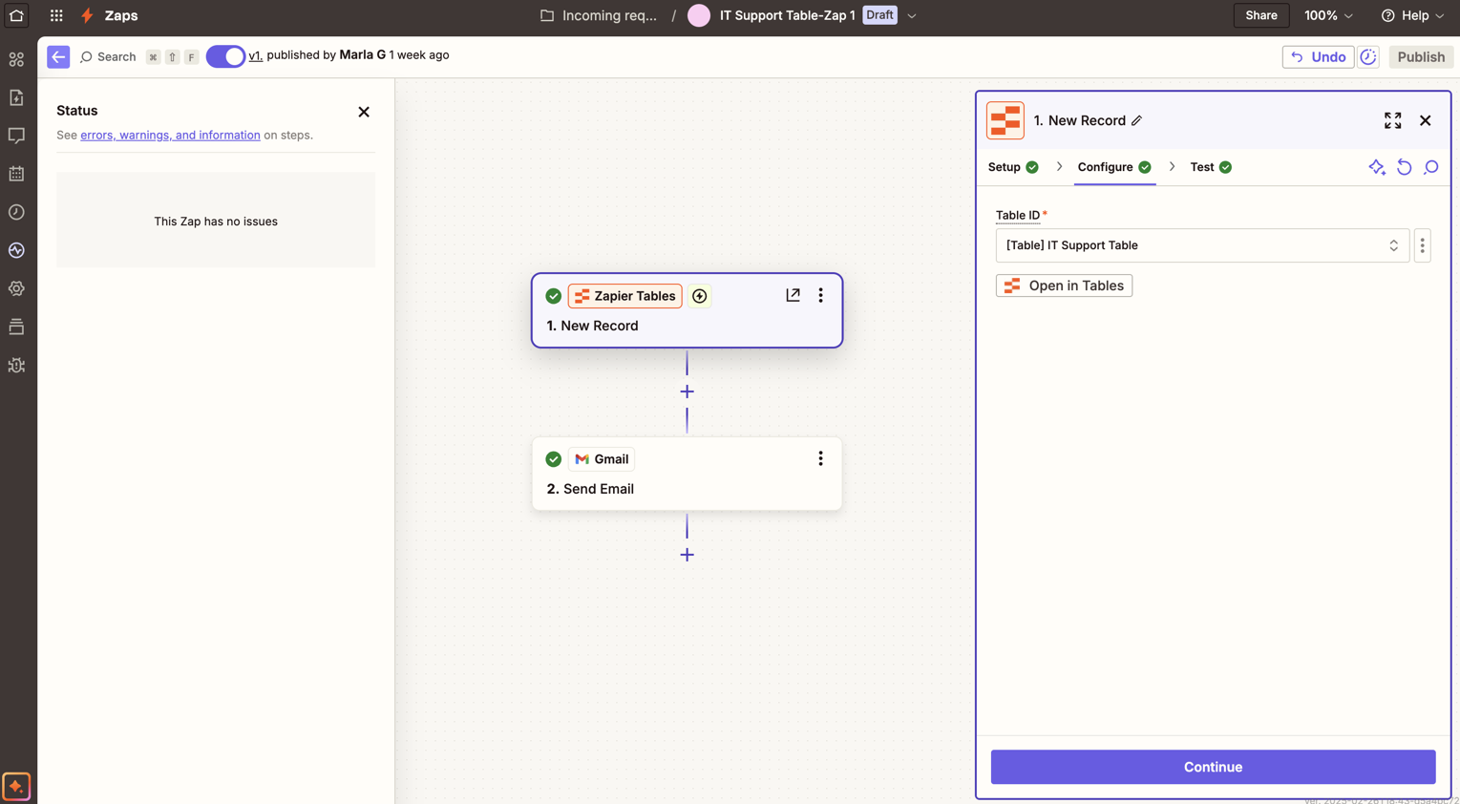Click the bug report icon in left sidebar

click(15, 365)
